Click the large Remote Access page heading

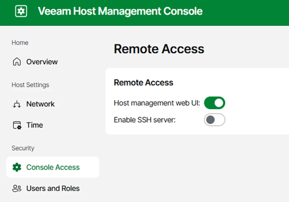159,49
